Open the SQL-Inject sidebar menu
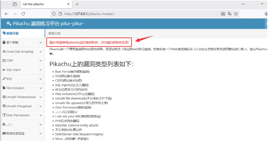The image size is (275, 143). pyautogui.click(x=23, y=70)
